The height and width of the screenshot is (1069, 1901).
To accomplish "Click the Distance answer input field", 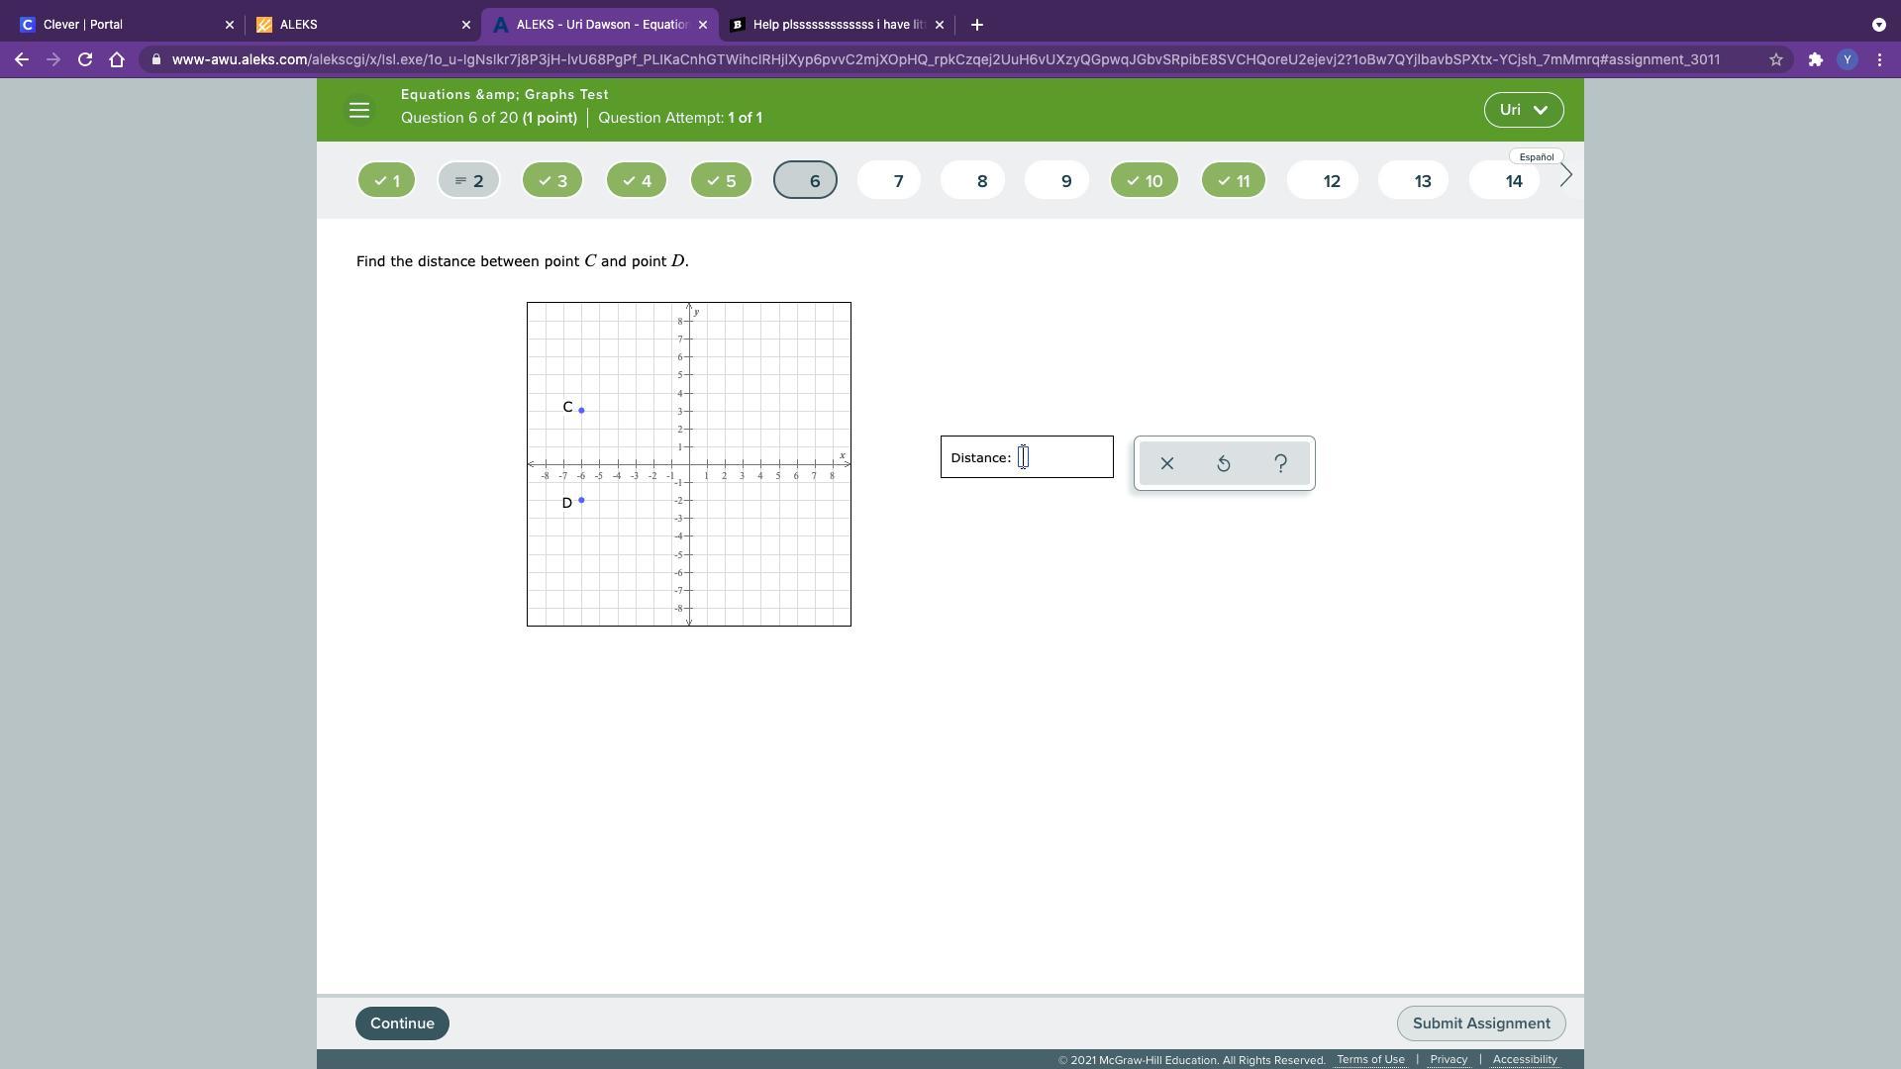I will (1059, 457).
